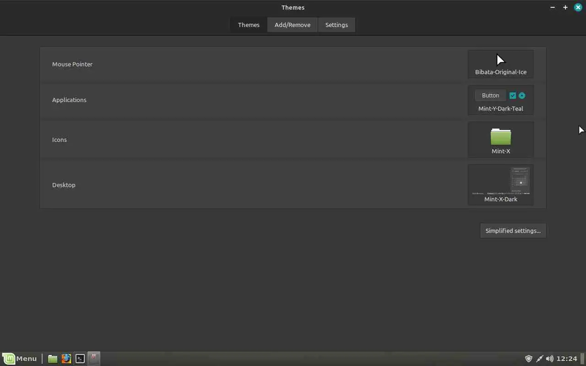Click the sample Button in Applications preview
This screenshot has width=586, height=366.
pyautogui.click(x=490, y=95)
